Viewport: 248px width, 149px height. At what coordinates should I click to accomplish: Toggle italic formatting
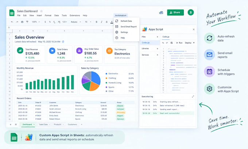click(x=101, y=22)
